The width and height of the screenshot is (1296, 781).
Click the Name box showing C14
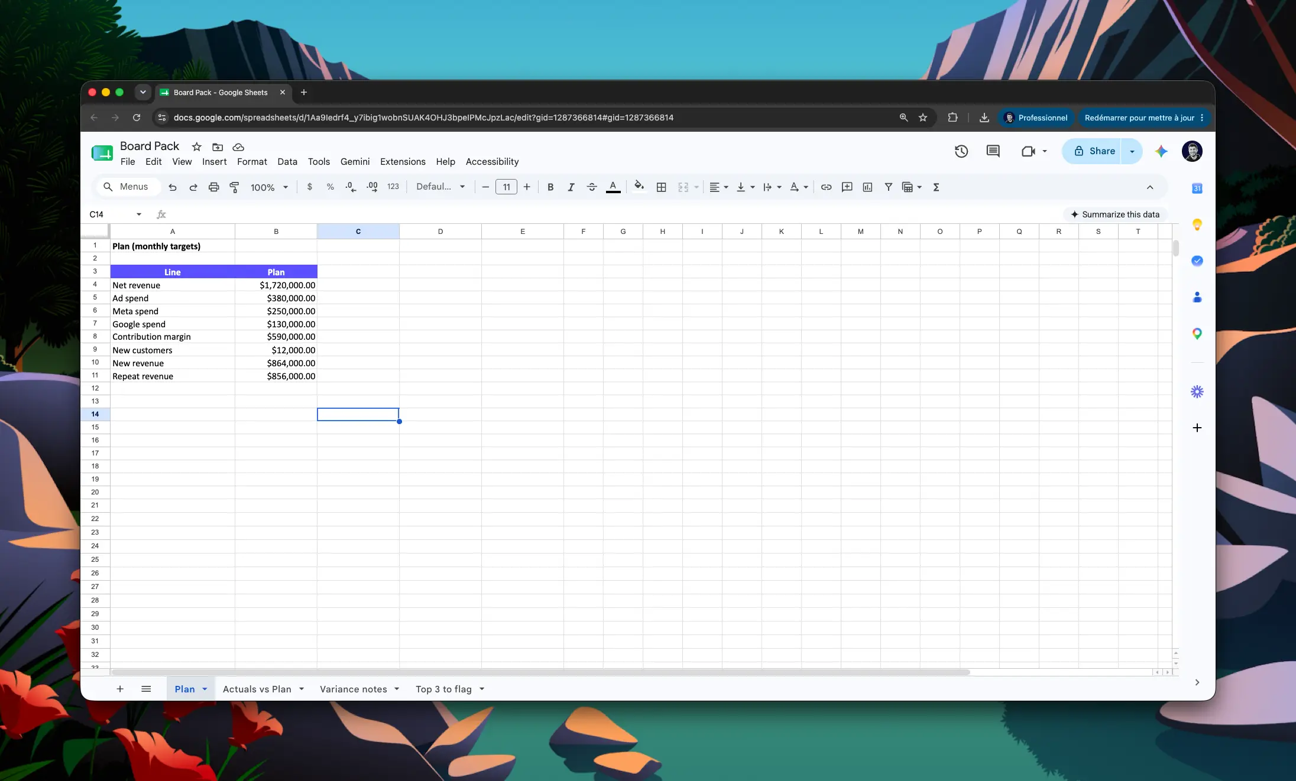pos(115,214)
